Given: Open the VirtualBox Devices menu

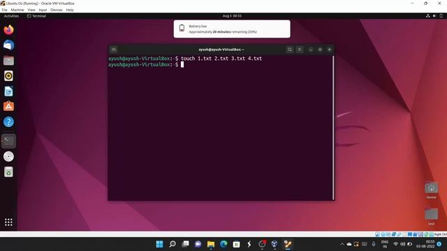Looking at the screenshot, I should pyautogui.click(x=57, y=10).
